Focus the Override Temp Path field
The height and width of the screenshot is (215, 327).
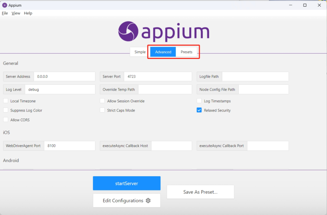coord(165,90)
